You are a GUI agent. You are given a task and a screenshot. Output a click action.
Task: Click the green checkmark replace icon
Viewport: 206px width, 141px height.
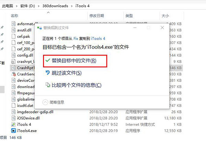coord(48,60)
